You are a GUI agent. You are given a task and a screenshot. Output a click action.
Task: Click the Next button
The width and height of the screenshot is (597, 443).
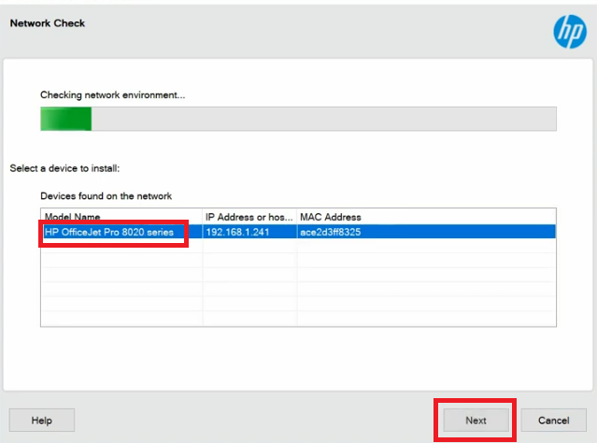click(476, 421)
